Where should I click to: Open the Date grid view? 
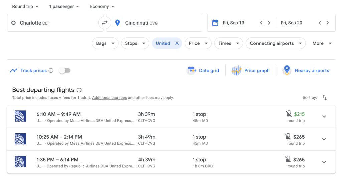209,71
